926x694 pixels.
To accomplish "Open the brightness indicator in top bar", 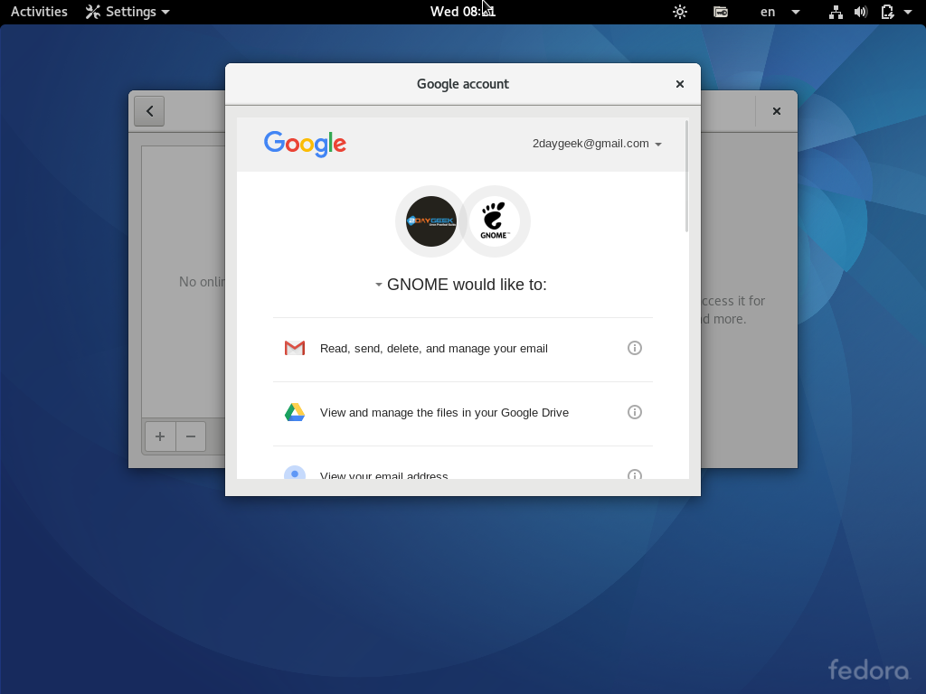I will pyautogui.click(x=680, y=12).
